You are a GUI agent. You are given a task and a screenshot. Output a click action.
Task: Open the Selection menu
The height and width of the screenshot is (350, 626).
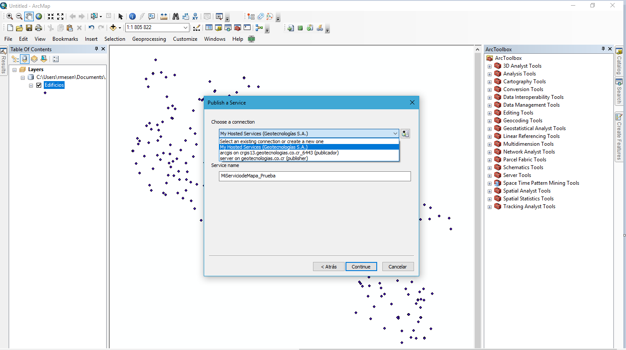click(x=115, y=39)
